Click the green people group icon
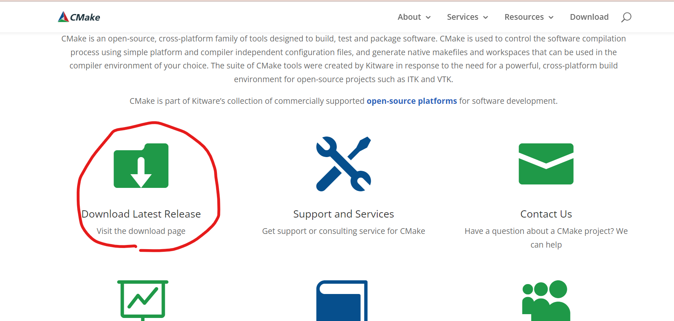 click(546, 300)
